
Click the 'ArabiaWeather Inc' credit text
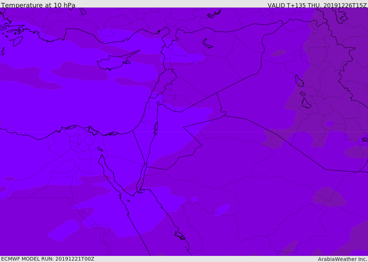(x=342, y=259)
